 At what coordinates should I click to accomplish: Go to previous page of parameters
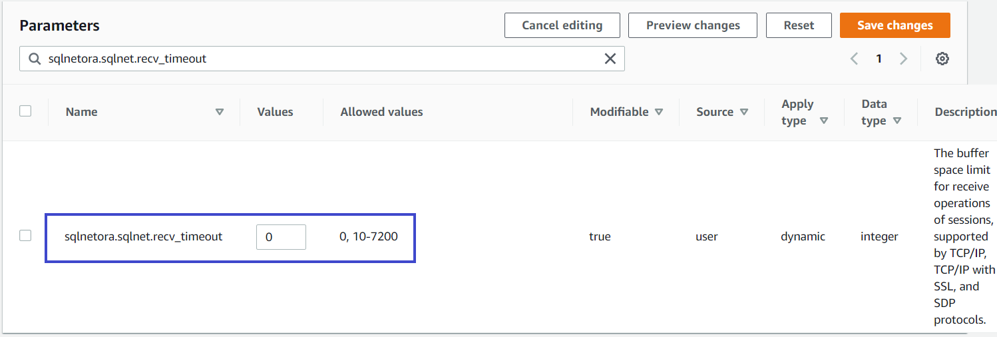[855, 59]
